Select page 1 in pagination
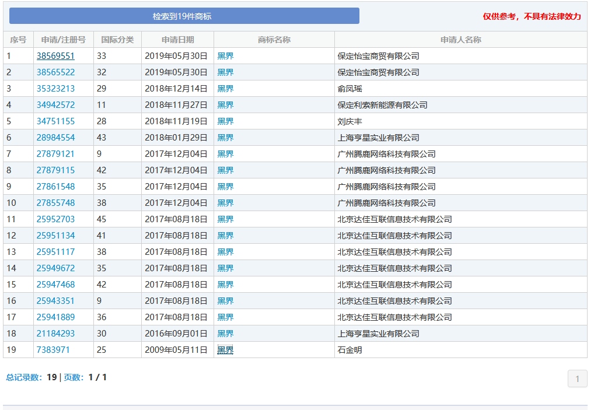Viewport: 594px width, 410px height. pos(577,379)
